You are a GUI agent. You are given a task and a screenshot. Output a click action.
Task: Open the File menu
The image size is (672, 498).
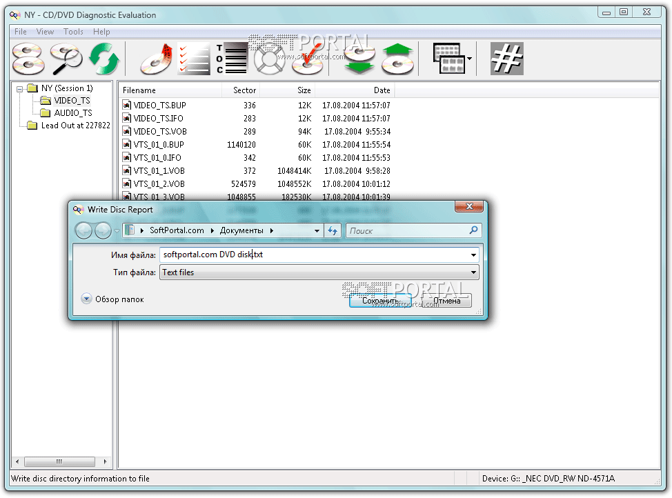[x=21, y=32]
